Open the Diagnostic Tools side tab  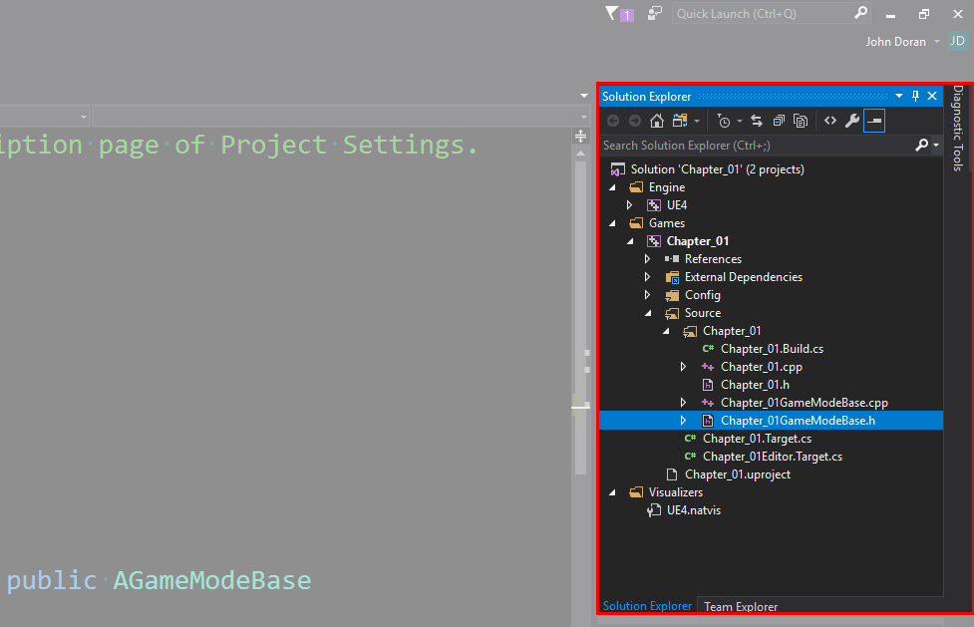pyautogui.click(x=958, y=128)
